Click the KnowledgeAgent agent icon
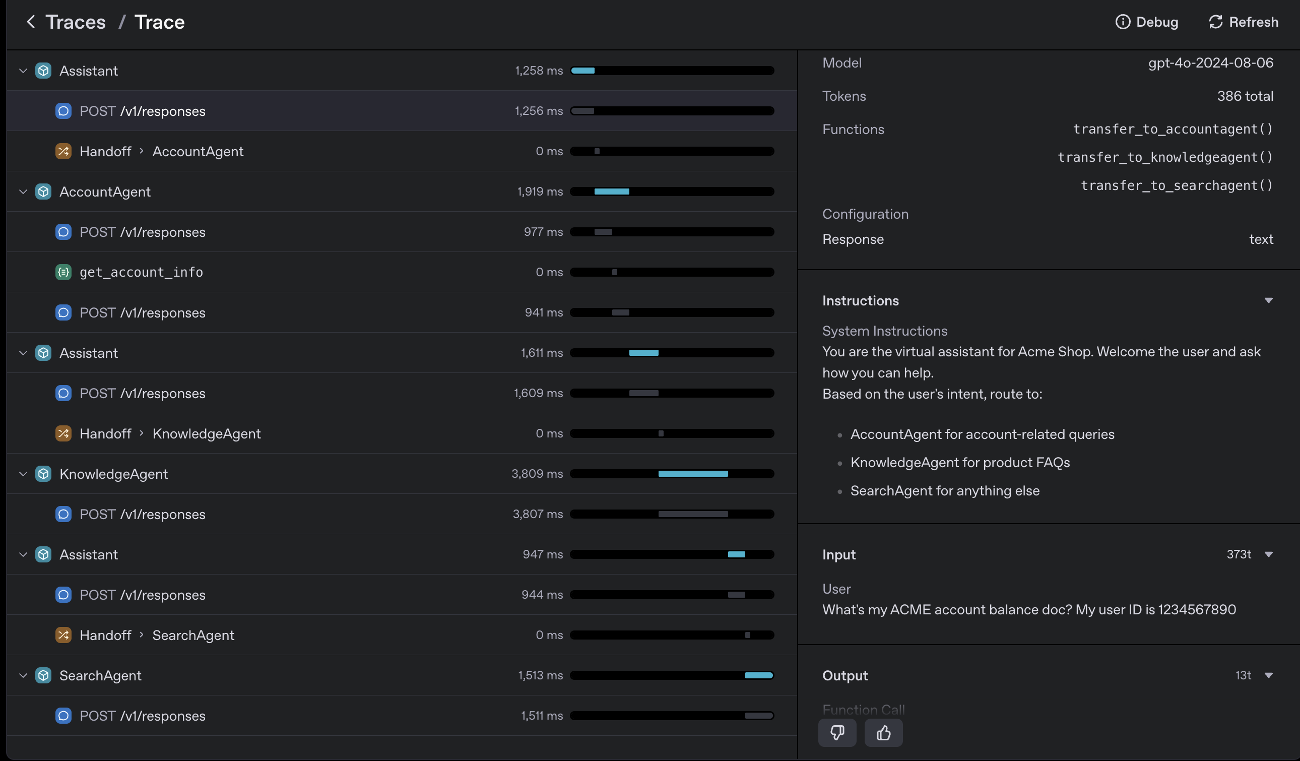The width and height of the screenshot is (1300, 761). [x=43, y=474]
